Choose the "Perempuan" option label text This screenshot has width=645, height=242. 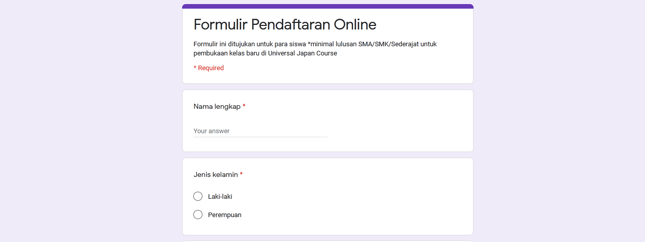pos(224,215)
